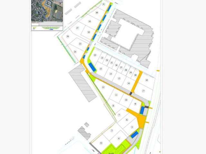Pick lot number 10 label
The width and height of the screenshot is (206, 154).
(126, 100)
